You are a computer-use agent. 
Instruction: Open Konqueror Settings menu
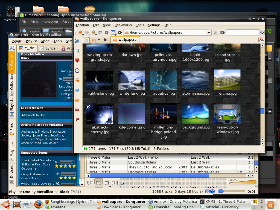coord(154,25)
